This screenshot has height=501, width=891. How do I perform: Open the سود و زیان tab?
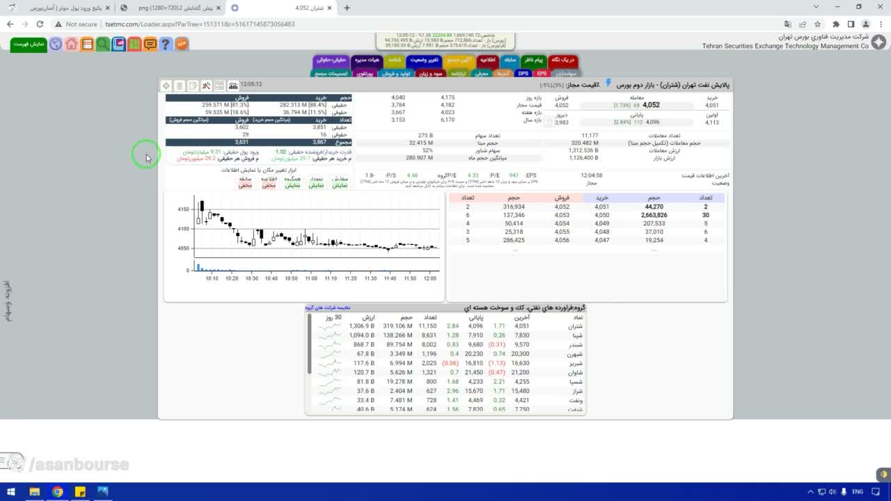[x=432, y=73]
